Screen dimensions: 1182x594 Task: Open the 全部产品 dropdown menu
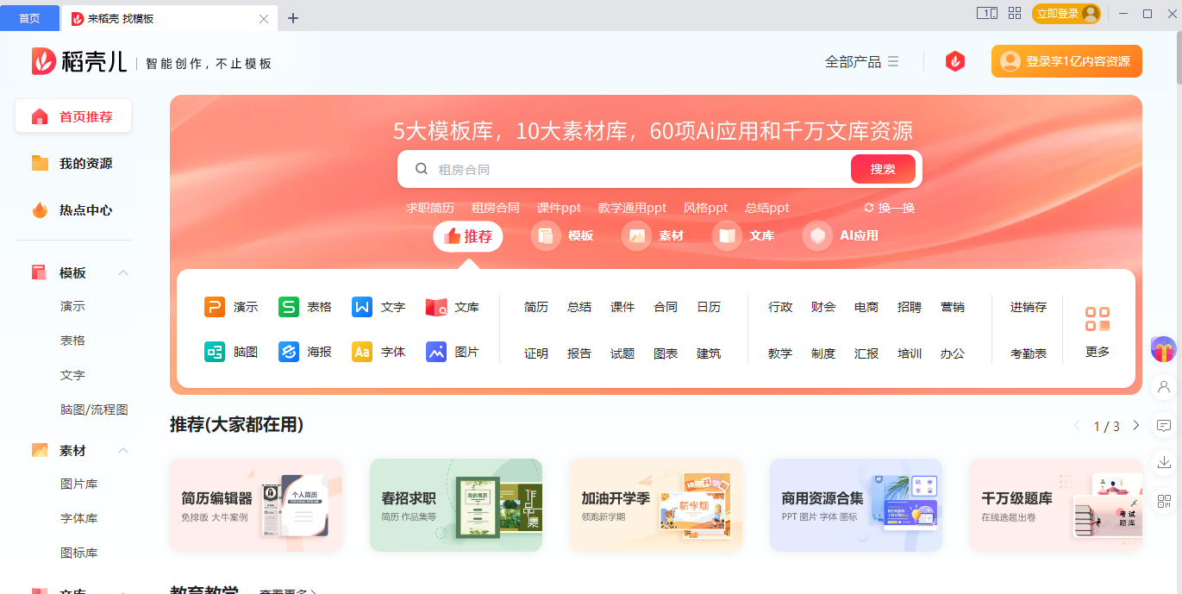coord(862,61)
